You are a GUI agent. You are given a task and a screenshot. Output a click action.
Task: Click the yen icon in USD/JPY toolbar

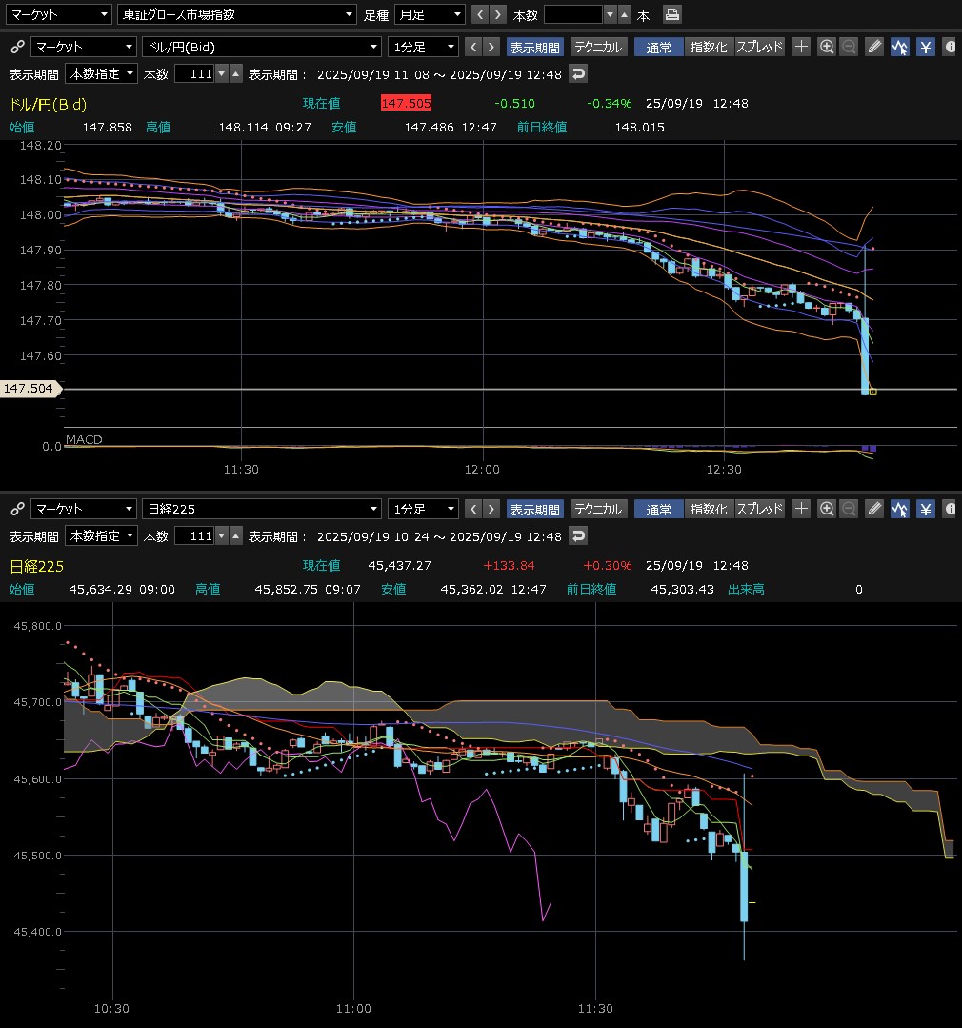pos(925,47)
